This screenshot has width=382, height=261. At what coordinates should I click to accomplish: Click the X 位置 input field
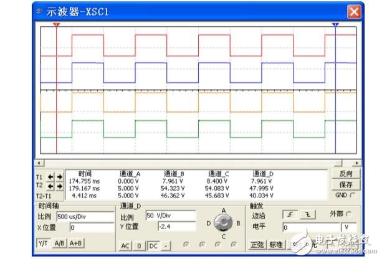pyautogui.click(x=92, y=228)
